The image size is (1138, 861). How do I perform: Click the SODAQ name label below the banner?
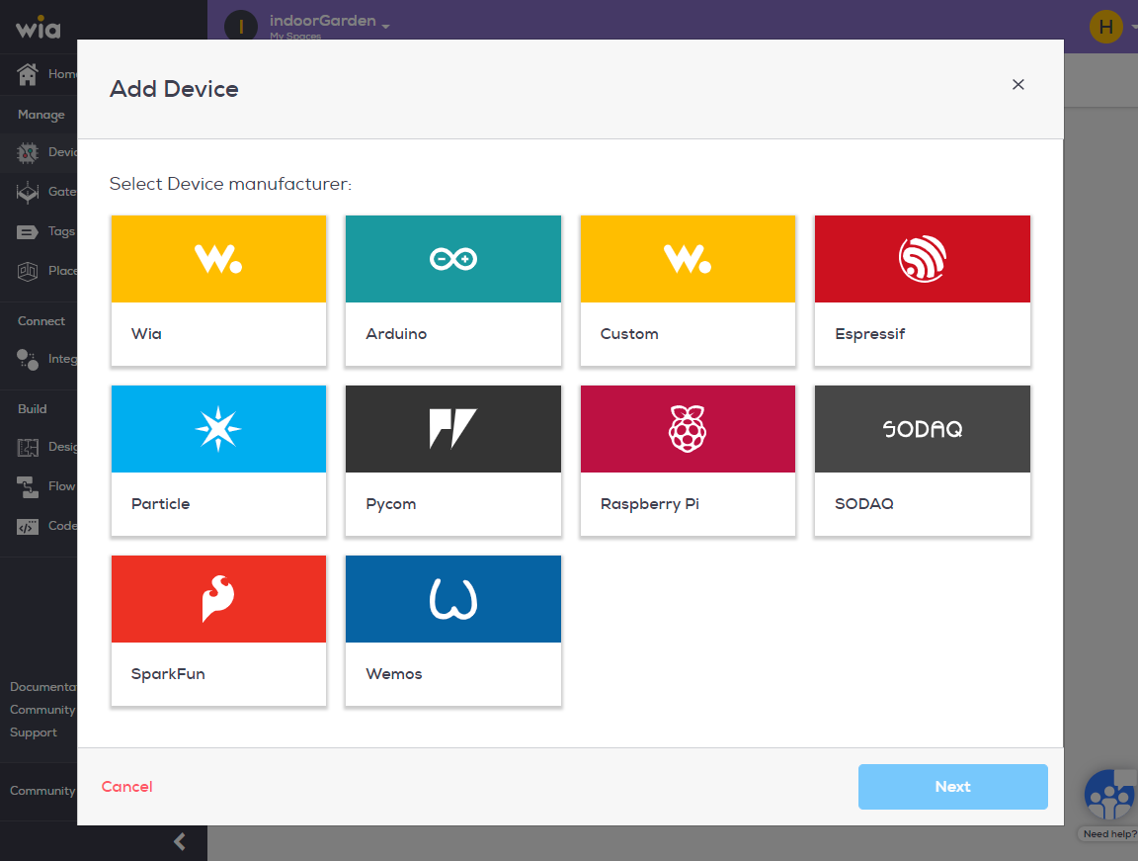click(864, 504)
